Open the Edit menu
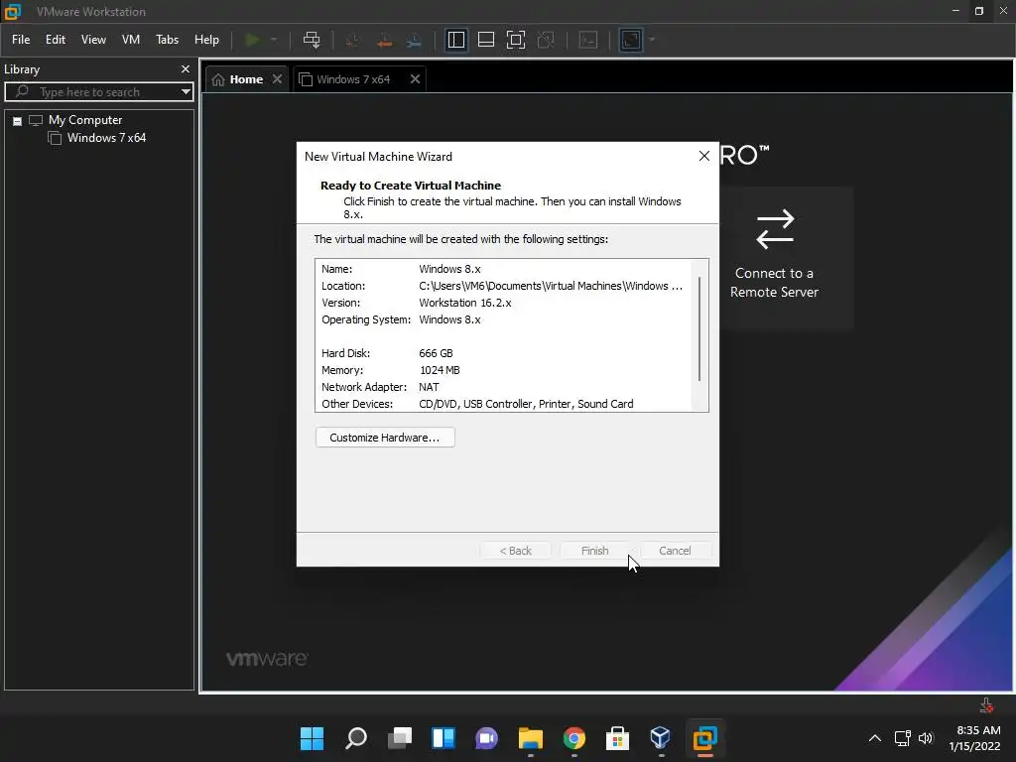 pos(56,40)
